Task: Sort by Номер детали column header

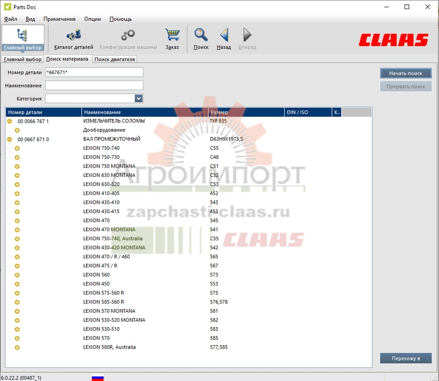Action: pos(44,112)
